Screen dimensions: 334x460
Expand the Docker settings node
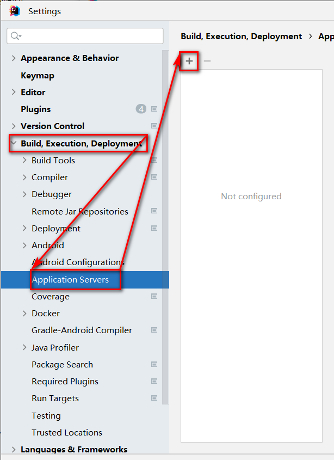pyautogui.click(x=24, y=314)
